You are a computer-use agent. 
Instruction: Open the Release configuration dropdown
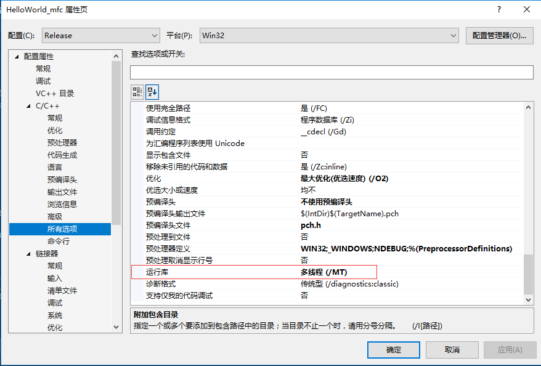pyautogui.click(x=156, y=35)
